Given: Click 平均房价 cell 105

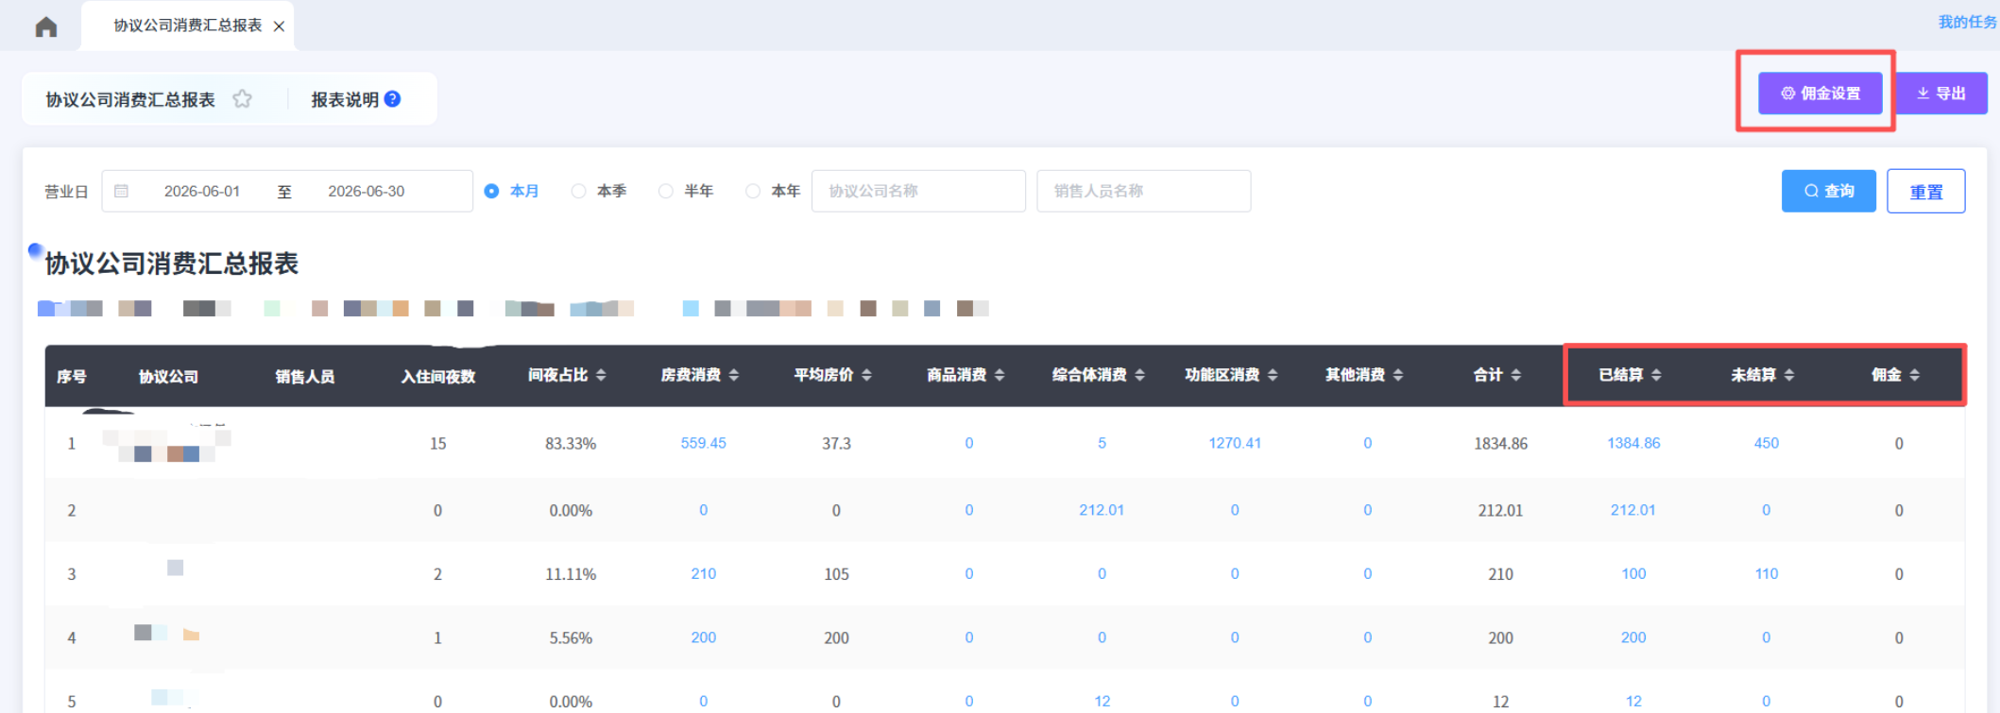Looking at the screenshot, I should coord(836,573).
